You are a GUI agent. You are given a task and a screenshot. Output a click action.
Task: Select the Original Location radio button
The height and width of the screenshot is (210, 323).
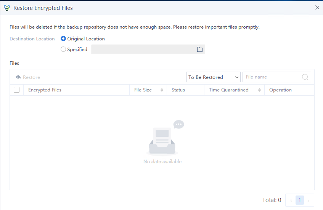click(63, 39)
